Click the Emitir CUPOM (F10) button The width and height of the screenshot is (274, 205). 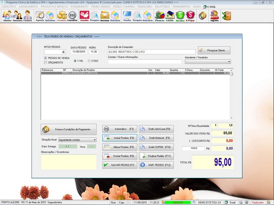(157, 147)
